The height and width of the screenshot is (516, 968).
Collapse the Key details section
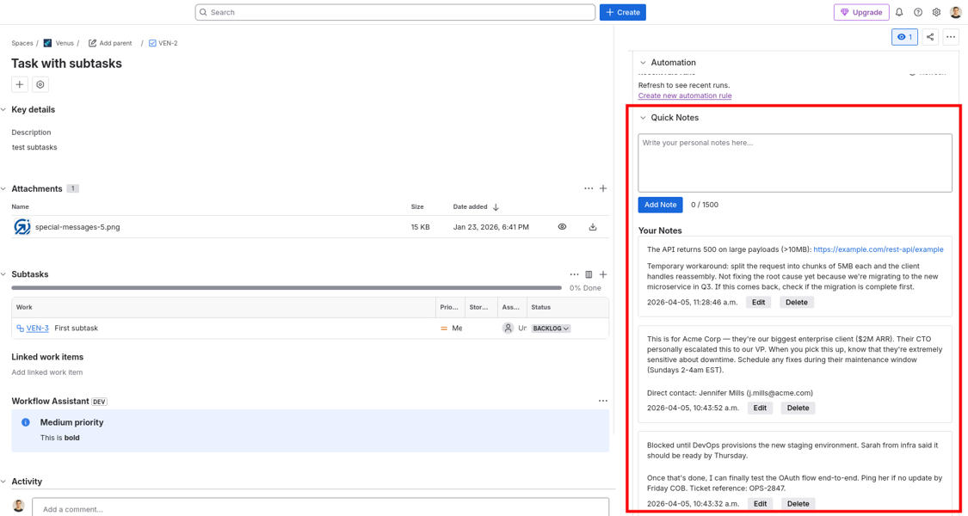click(x=3, y=109)
